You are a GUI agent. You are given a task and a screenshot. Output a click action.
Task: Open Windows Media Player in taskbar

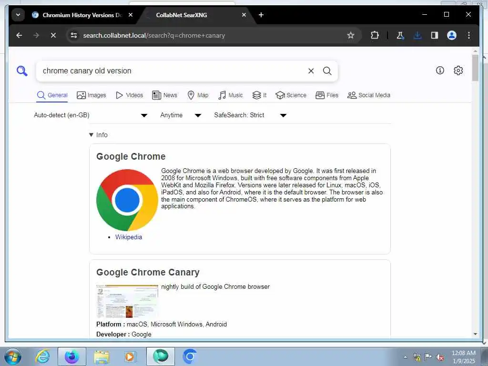click(x=130, y=356)
